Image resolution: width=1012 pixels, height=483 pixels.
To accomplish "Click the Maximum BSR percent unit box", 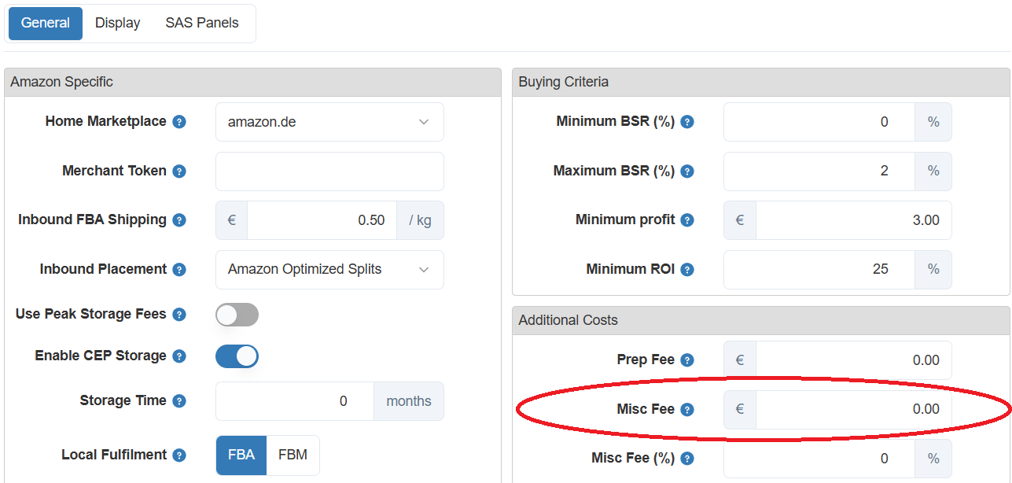I will coord(933,171).
